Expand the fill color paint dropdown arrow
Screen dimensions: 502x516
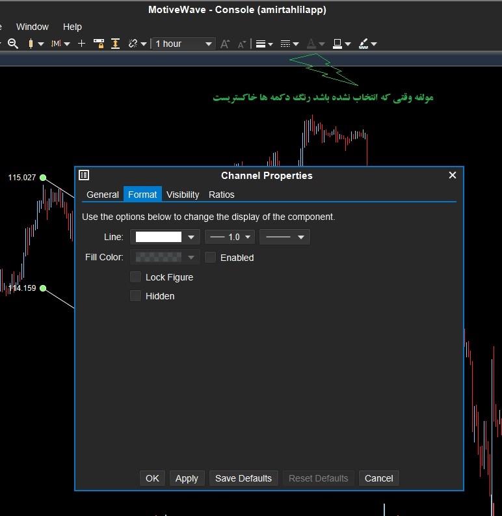(374, 44)
